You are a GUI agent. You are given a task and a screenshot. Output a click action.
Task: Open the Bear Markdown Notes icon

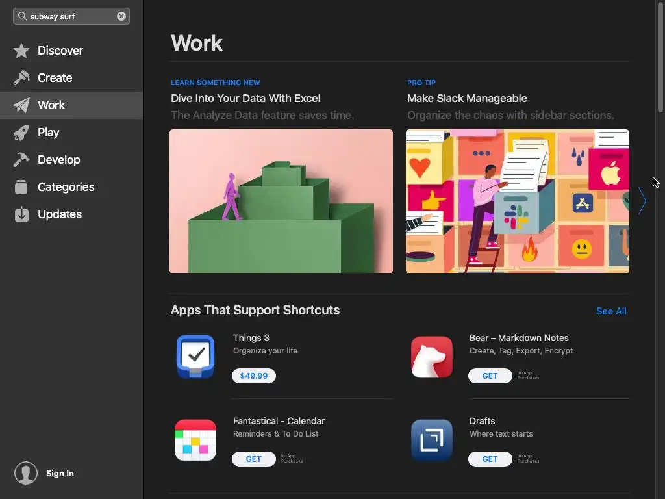(x=432, y=357)
